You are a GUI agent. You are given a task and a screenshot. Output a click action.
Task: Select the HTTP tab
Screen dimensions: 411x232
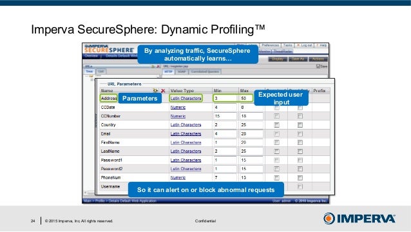tap(168, 72)
